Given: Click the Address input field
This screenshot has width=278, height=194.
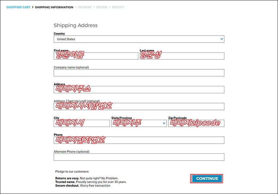Looking at the screenshot, I should click(139, 90).
